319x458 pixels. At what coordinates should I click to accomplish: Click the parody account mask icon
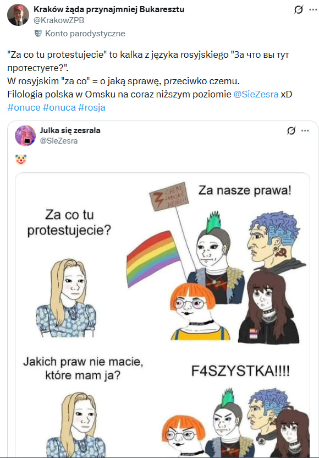[x=38, y=33]
